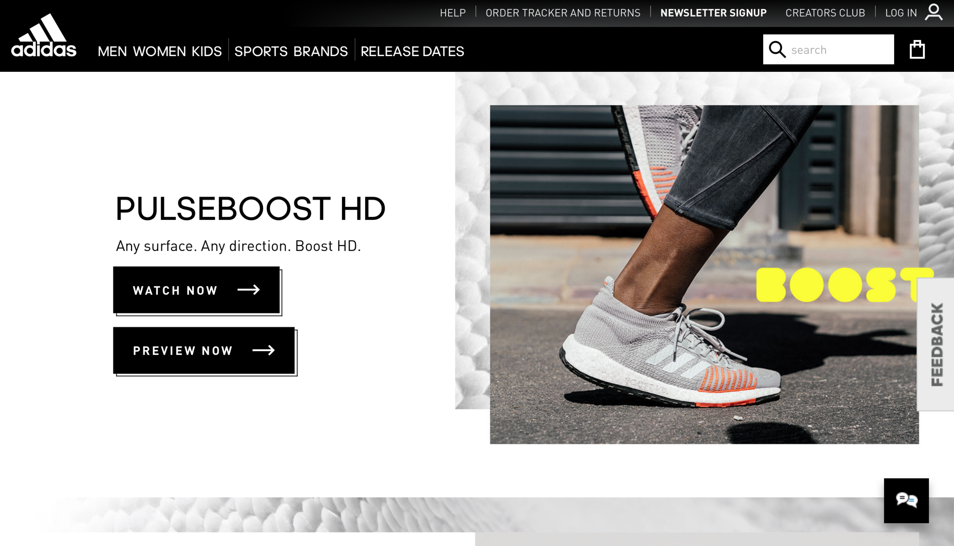Open Order Tracker and Returns
Screen dimensions: 954x546
(x=563, y=12)
